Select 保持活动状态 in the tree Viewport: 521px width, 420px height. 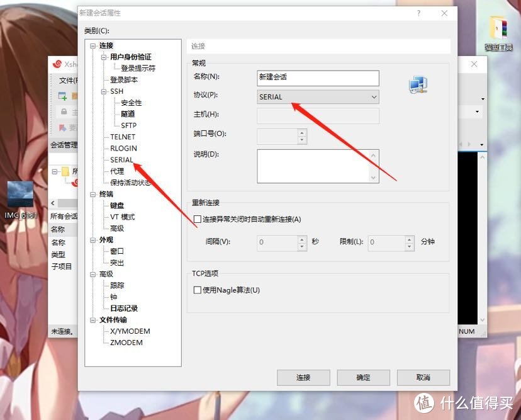point(131,183)
